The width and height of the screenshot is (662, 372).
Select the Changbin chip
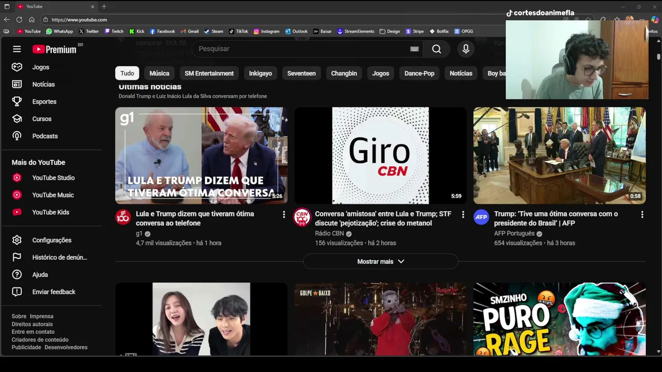344,73
